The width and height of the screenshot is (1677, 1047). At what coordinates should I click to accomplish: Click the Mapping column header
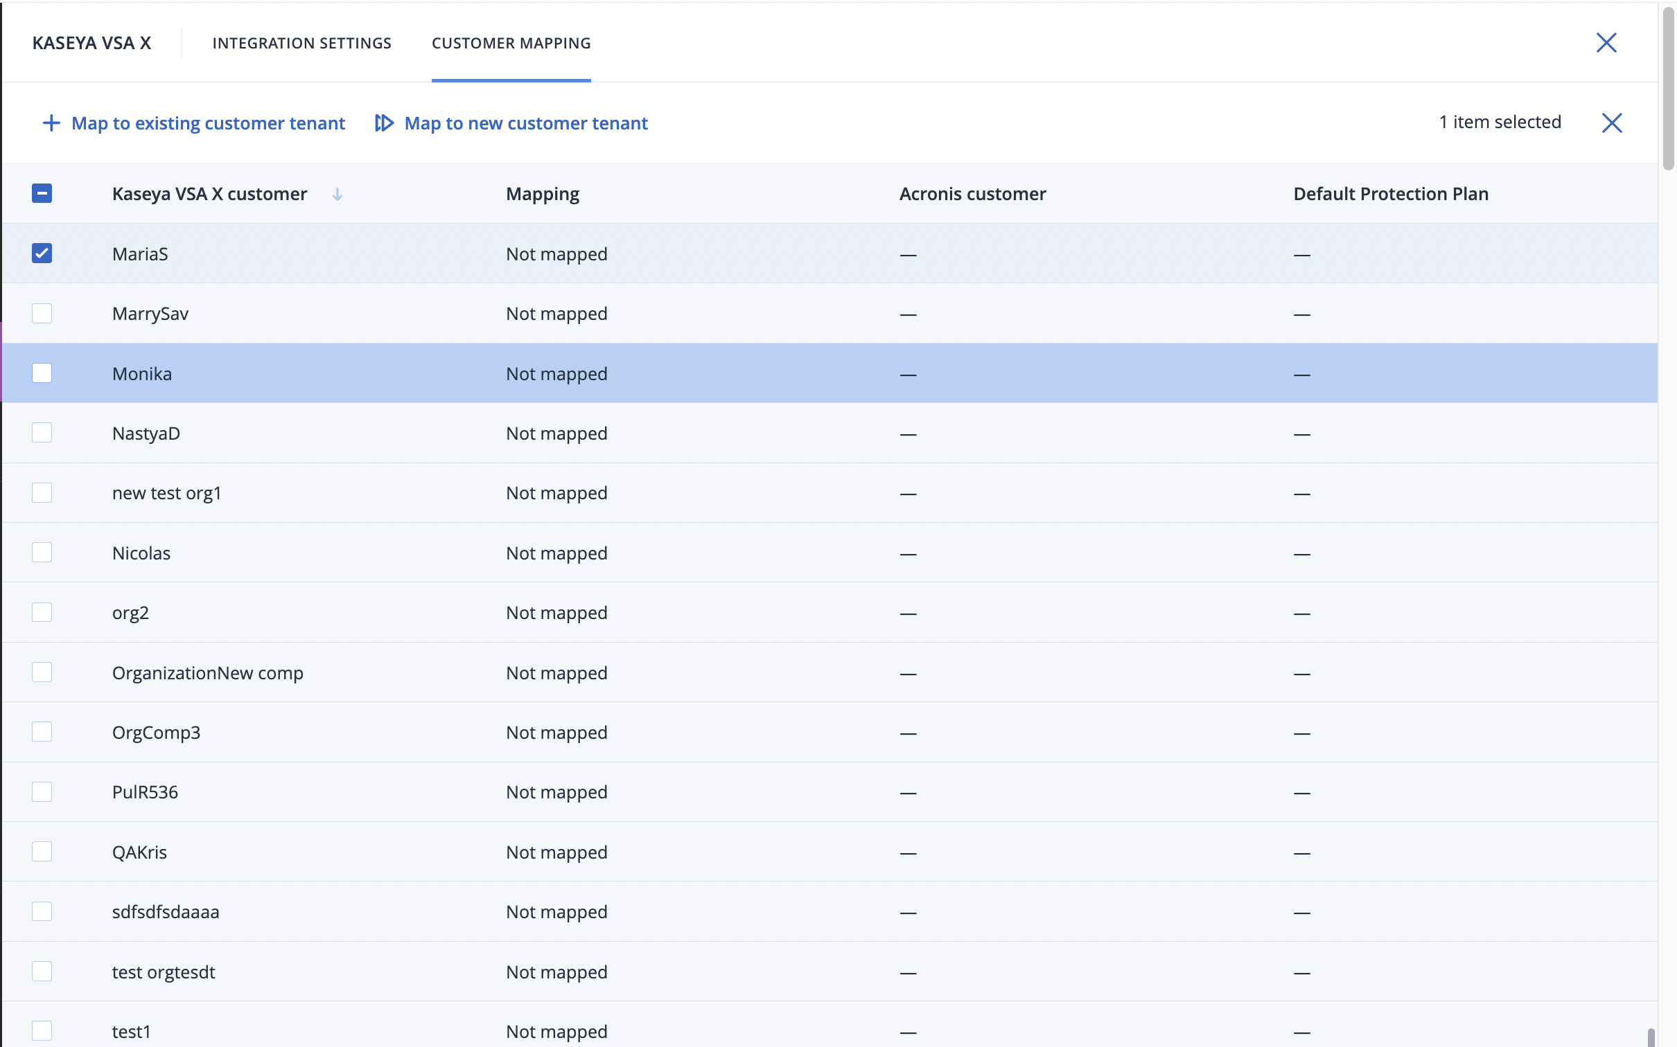tap(543, 195)
